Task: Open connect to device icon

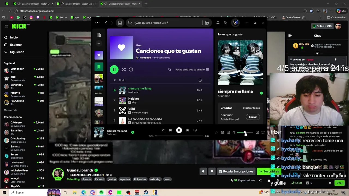Action: tap(228, 132)
